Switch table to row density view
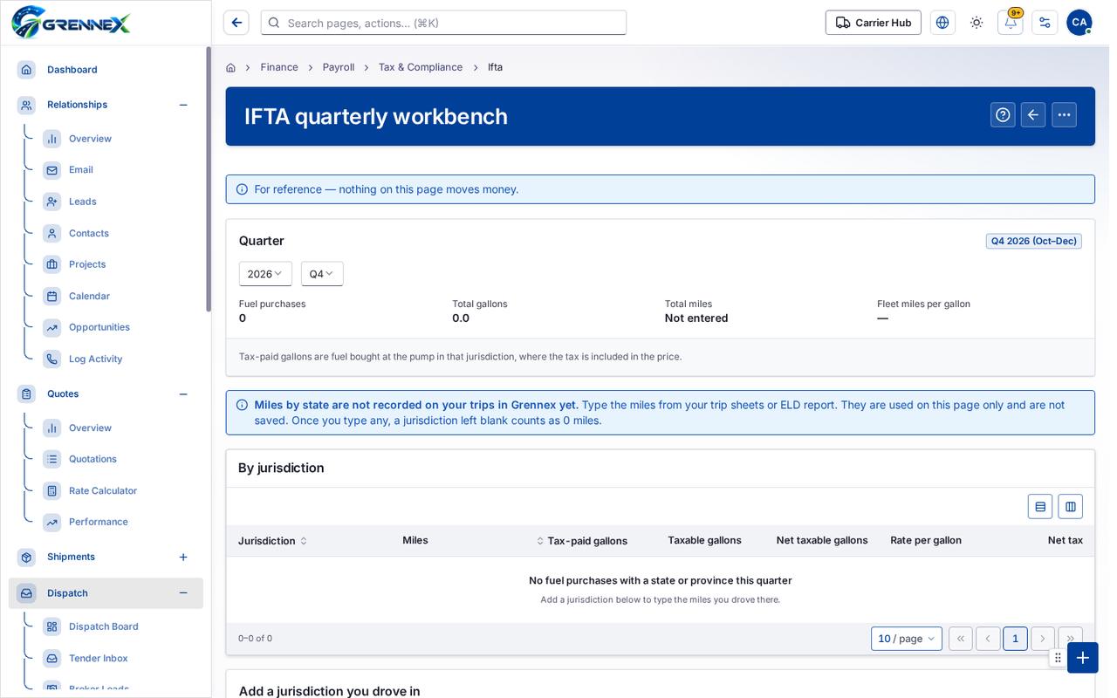This screenshot has width=1117, height=698. pos(1040,507)
